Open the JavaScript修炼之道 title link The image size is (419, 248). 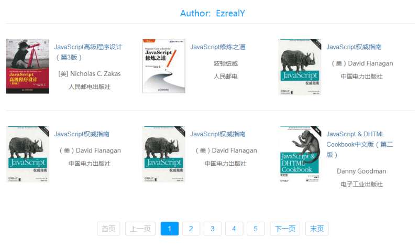tap(217, 47)
